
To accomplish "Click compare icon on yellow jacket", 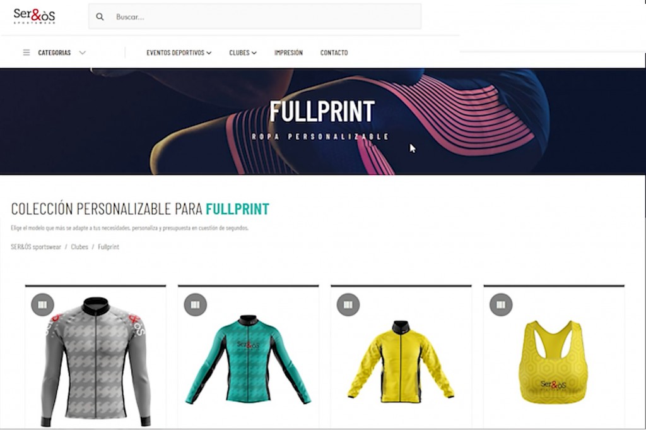I will [348, 305].
